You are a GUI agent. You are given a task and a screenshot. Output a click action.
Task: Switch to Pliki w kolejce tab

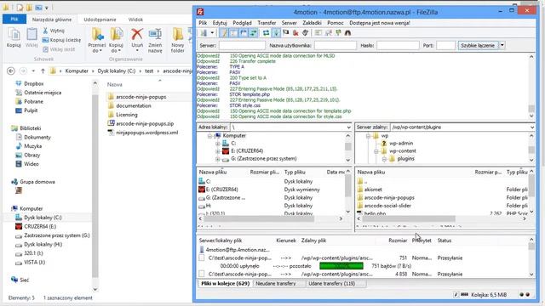coord(225,283)
